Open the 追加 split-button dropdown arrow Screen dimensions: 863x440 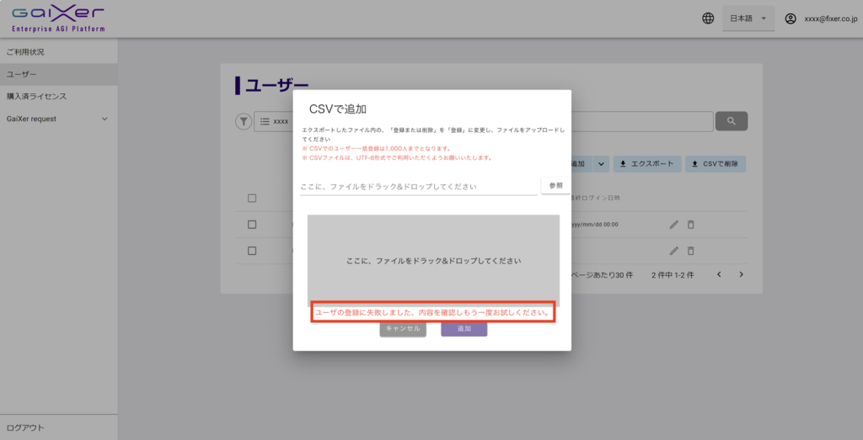click(602, 164)
